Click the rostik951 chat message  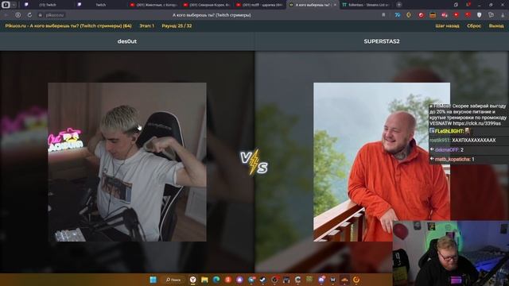462,141
